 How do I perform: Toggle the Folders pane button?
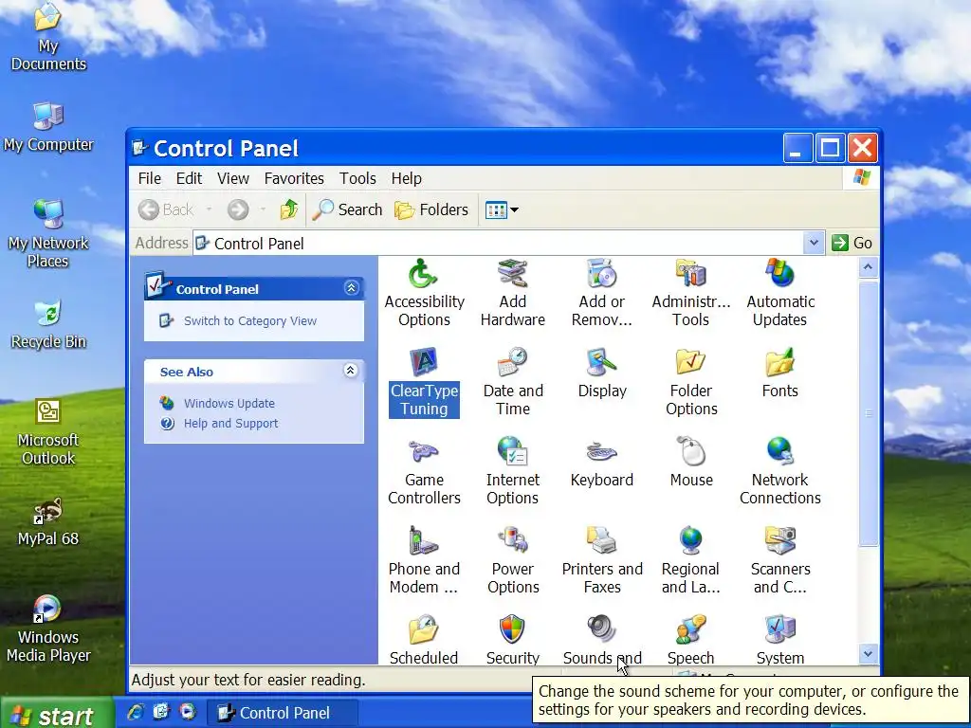(x=431, y=209)
